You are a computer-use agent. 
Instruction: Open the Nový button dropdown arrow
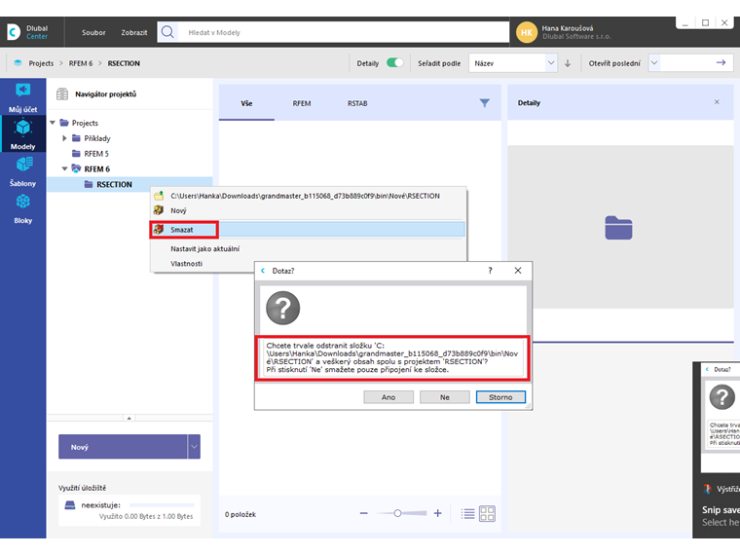coord(194,447)
